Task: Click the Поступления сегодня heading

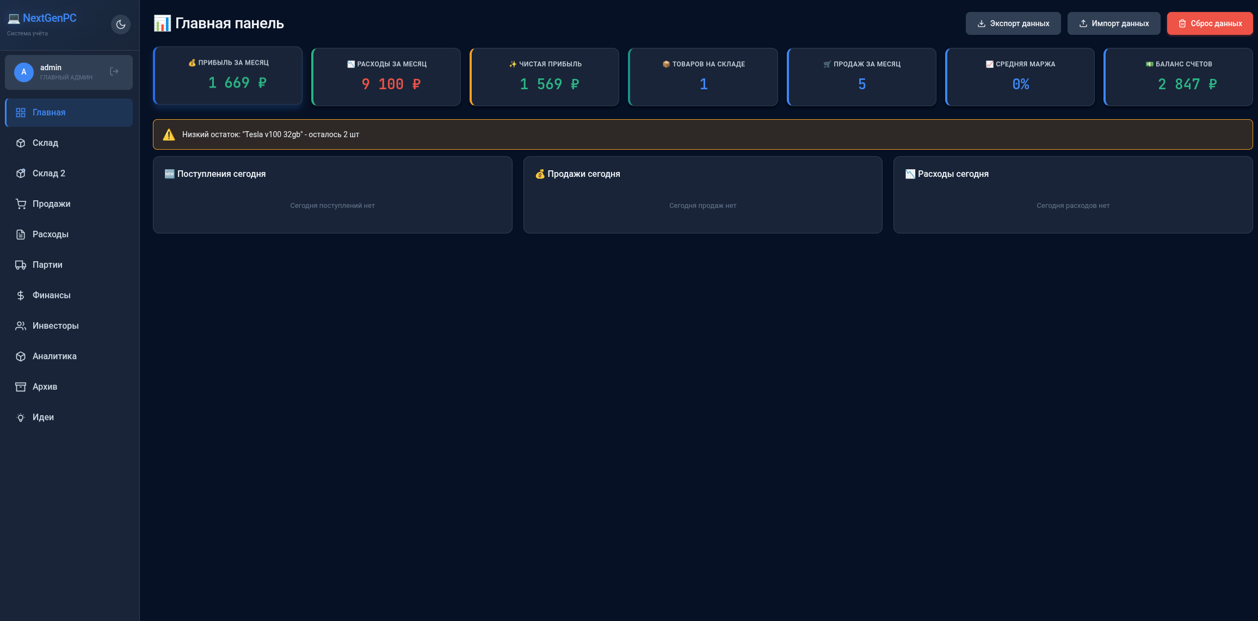Action: pos(215,174)
